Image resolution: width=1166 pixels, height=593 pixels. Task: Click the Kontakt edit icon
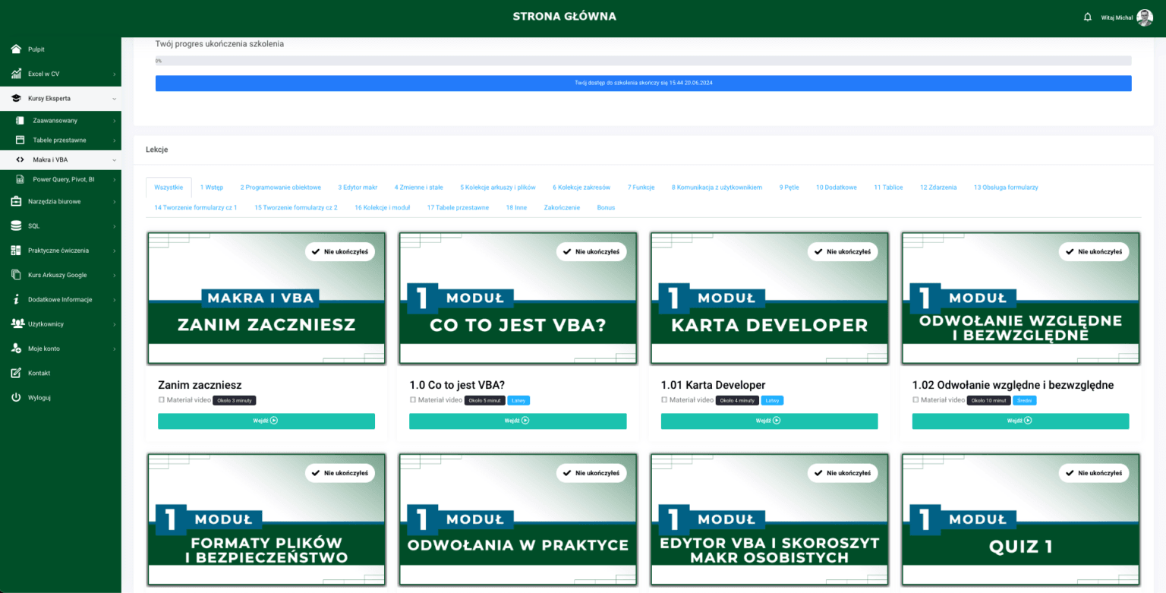[16, 373]
